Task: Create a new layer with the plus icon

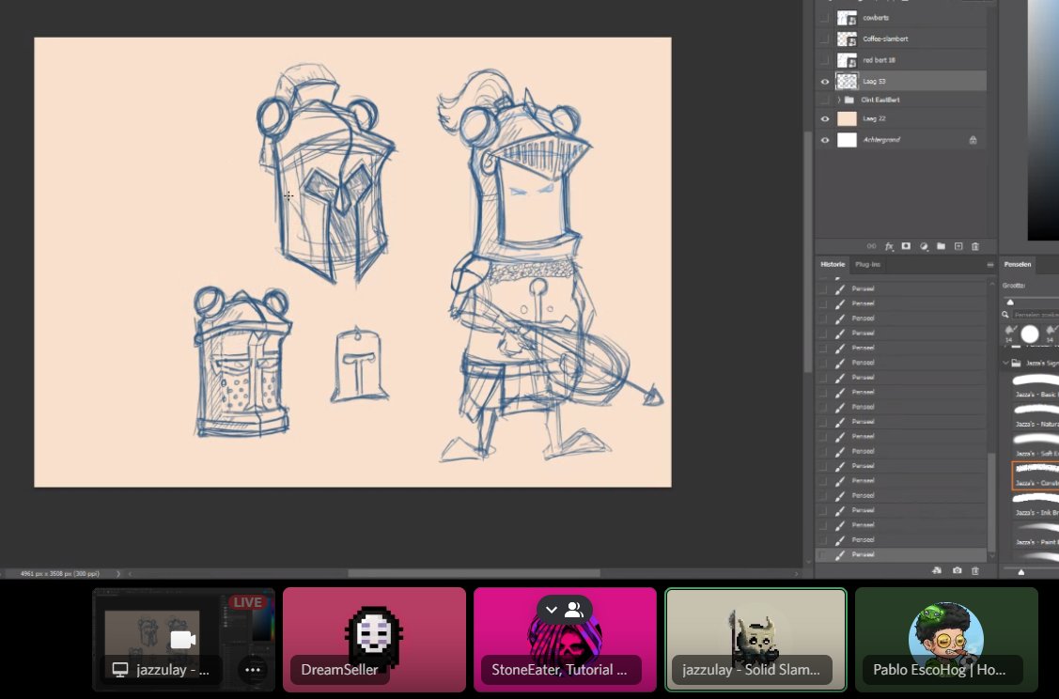Action: [x=958, y=246]
